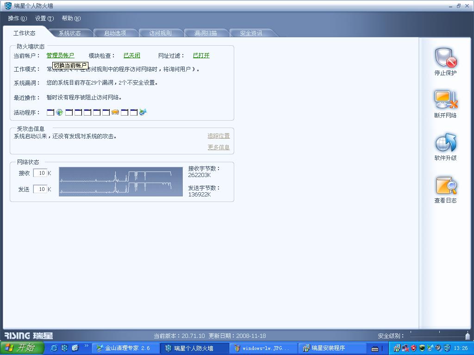The image size is (474, 355).
Task: Click the RISING 瑞星 logo
Action: point(28,336)
